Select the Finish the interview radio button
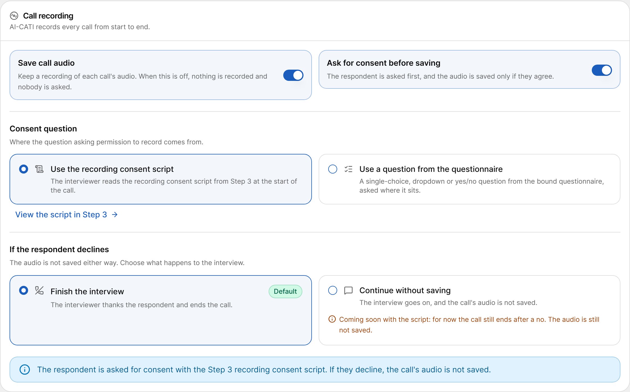Viewport: 630px width, 392px height. pos(24,290)
